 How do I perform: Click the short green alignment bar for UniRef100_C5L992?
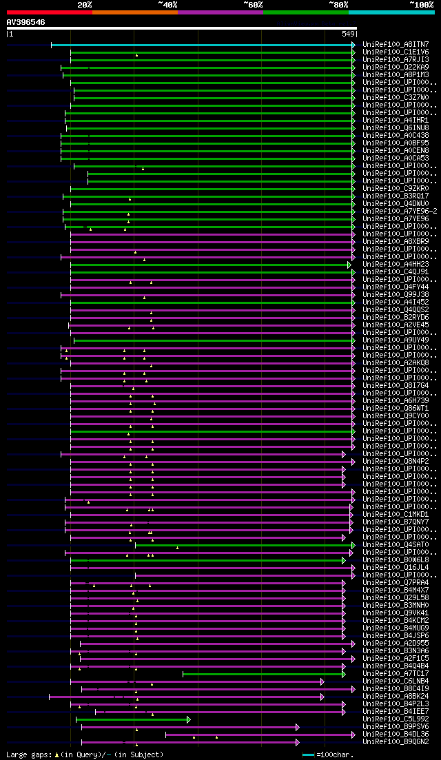[x=133, y=719]
